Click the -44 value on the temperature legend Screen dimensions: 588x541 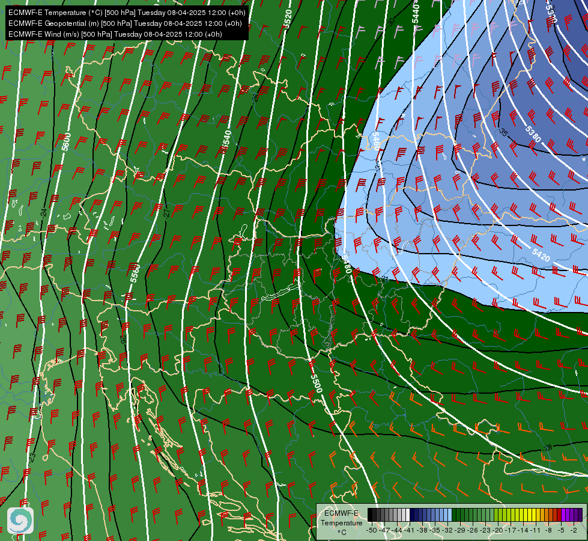[x=397, y=530]
